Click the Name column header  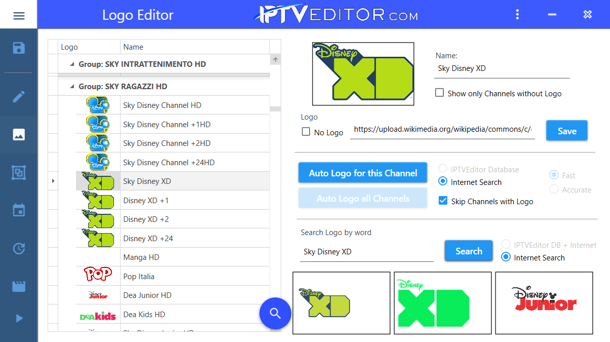tap(195, 47)
